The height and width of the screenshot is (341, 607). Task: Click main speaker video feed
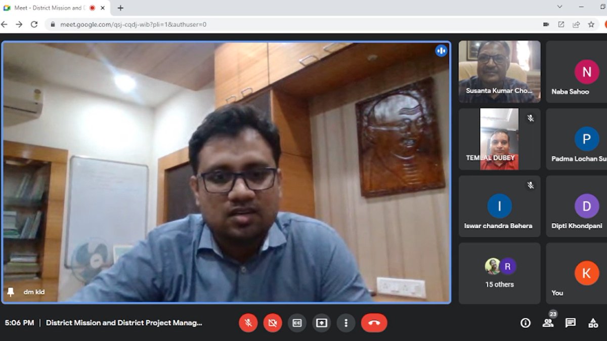tap(226, 173)
